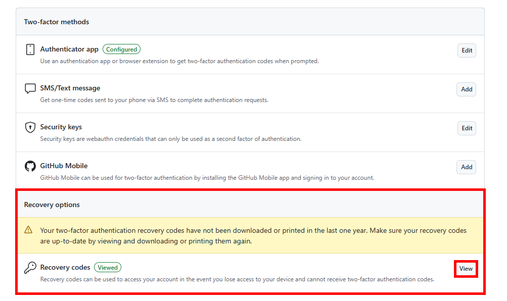Click the GitHub logo icon beside GitHub Mobile

(30, 166)
